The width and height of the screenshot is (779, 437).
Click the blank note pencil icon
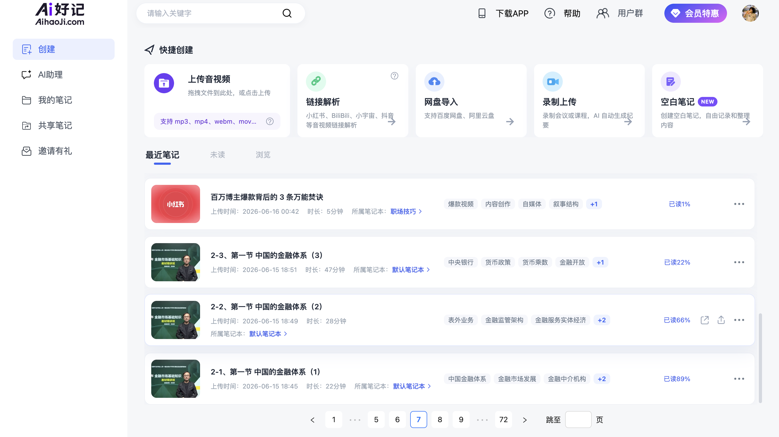[x=670, y=82]
